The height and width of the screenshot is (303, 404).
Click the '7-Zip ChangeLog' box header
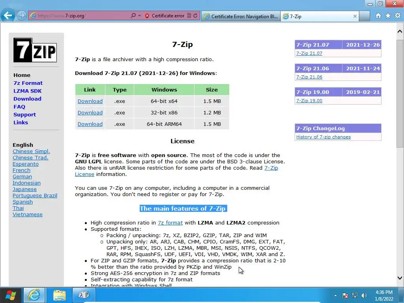click(x=338, y=128)
